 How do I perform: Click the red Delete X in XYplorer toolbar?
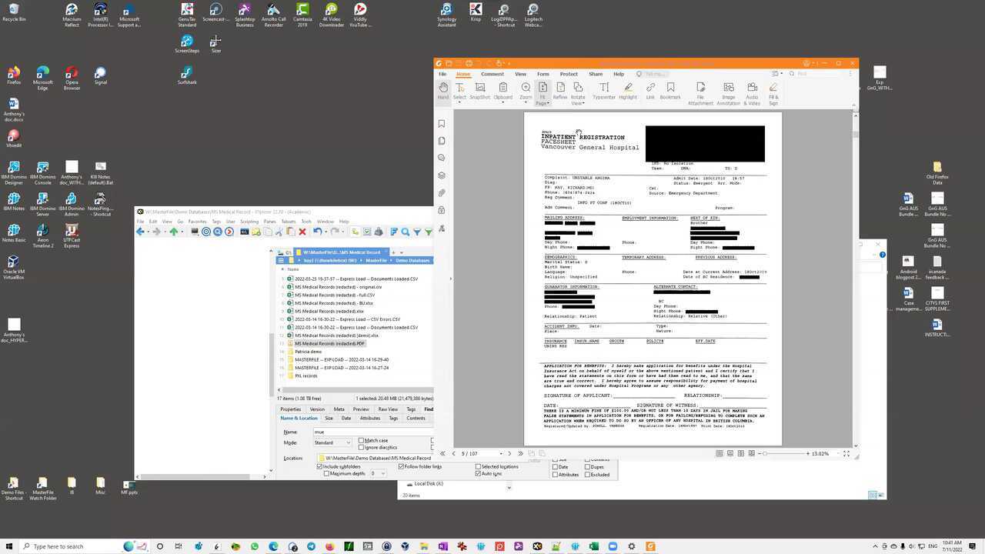pyautogui.click(x=302, y=232)
